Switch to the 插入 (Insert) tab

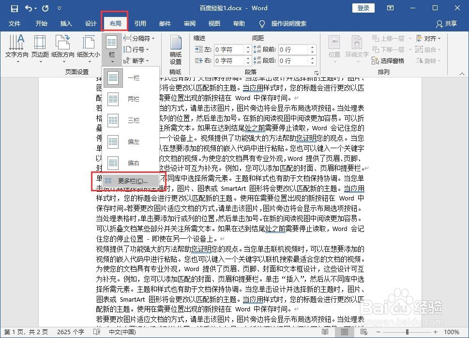[66, 24]
